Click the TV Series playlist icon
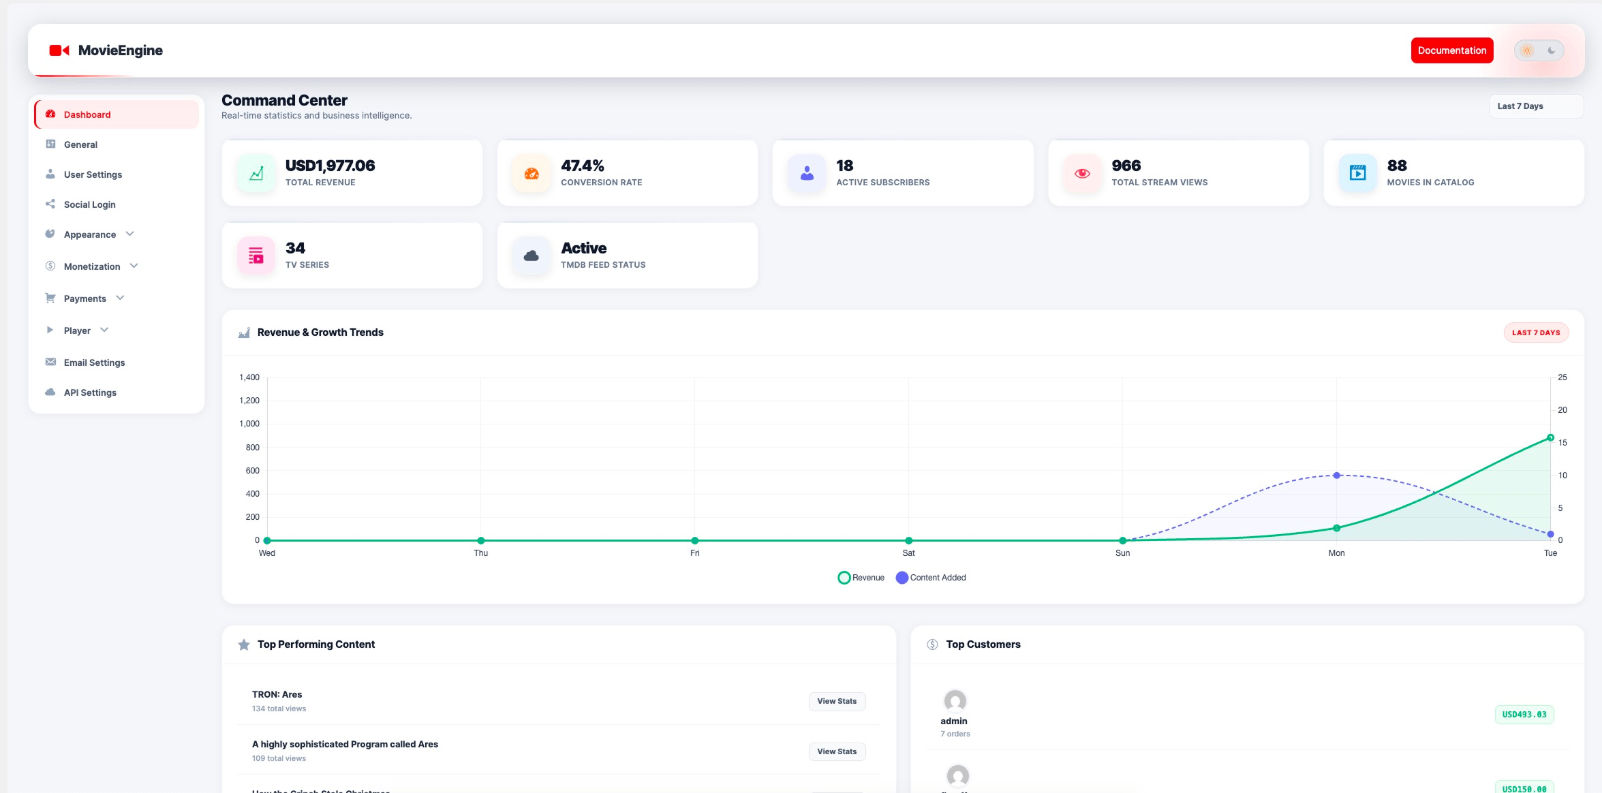Screen dimensions: 1602x793 (256, 256)
